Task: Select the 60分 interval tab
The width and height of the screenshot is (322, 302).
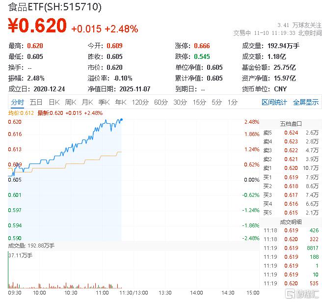Action: pos(161,102)
